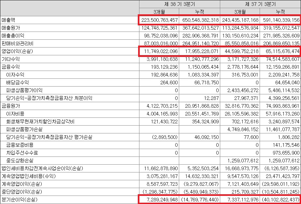This screenshot has height=204, width=301.
Task: Click the net loss (40,102,822,437)
Action: click(x=281, y=200)
